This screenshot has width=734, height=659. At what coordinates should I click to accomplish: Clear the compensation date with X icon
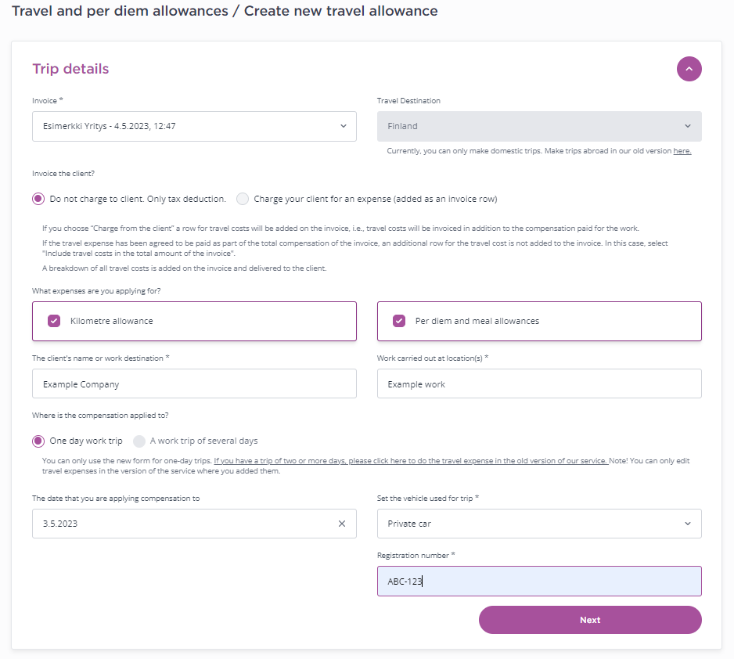341,524
